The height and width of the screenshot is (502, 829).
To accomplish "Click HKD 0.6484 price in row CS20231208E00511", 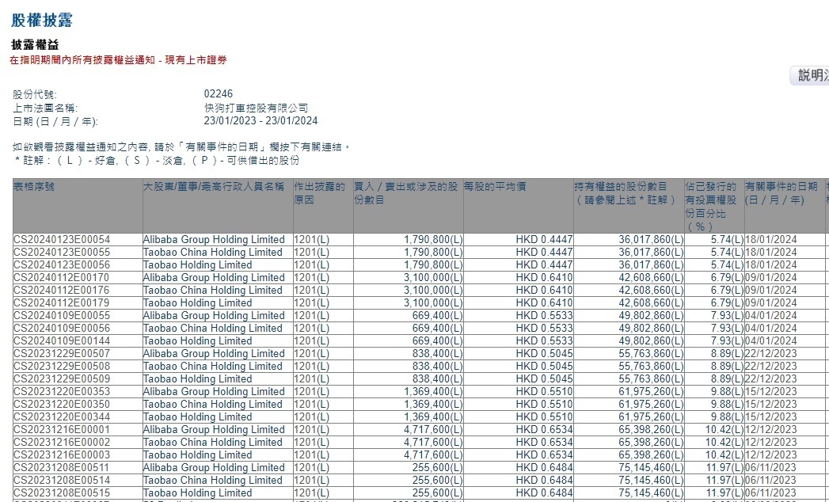I will (544, 468).
